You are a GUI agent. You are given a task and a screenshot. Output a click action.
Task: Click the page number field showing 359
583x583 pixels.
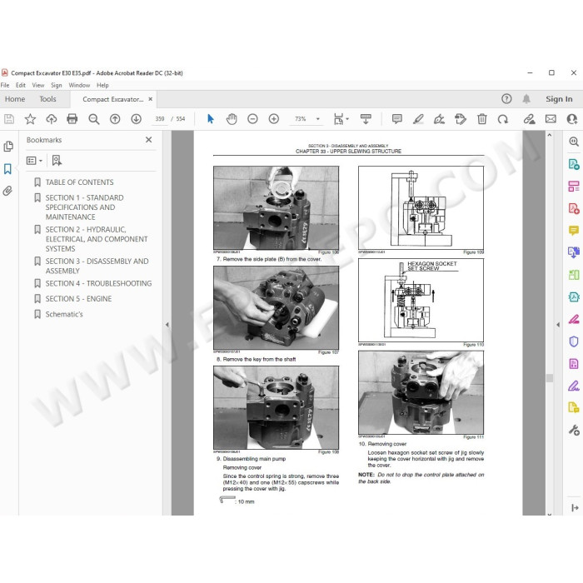(x=160, y=119)
